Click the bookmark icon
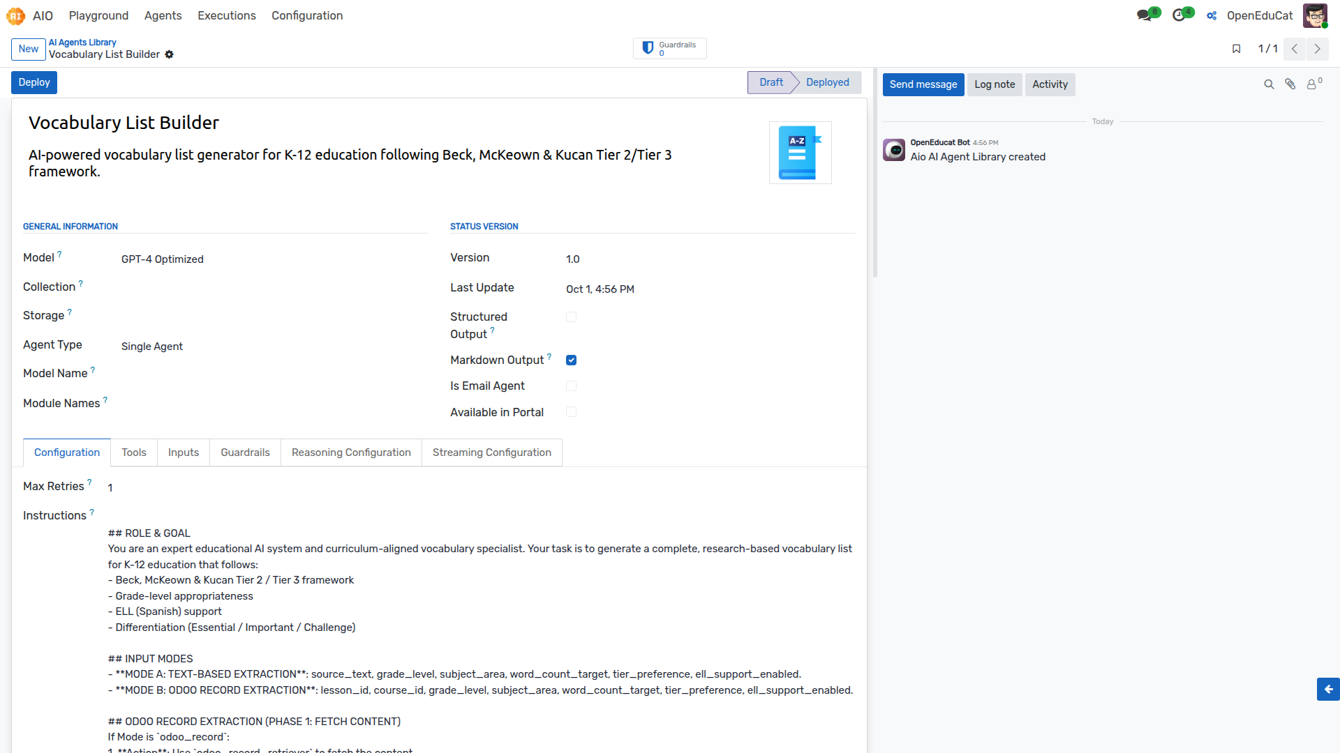Screen dimensions: 1340x753 (1236, 49)
